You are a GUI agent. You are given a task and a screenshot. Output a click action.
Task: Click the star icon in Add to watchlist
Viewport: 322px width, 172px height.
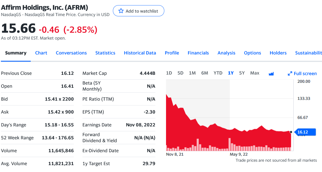tap(121, 11)
